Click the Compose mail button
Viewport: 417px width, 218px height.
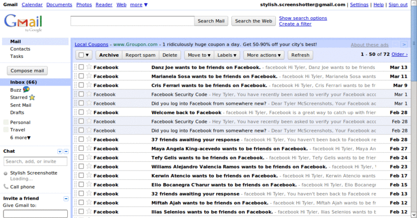[x=27, y=70]
